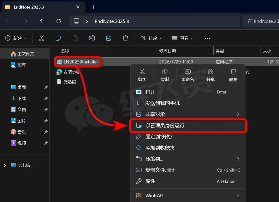Go back with the left arrow
279x202 pixels.
pos(8,21)
